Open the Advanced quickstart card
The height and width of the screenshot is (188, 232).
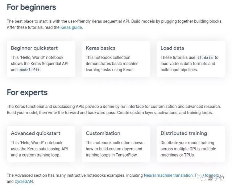[41, 144]
